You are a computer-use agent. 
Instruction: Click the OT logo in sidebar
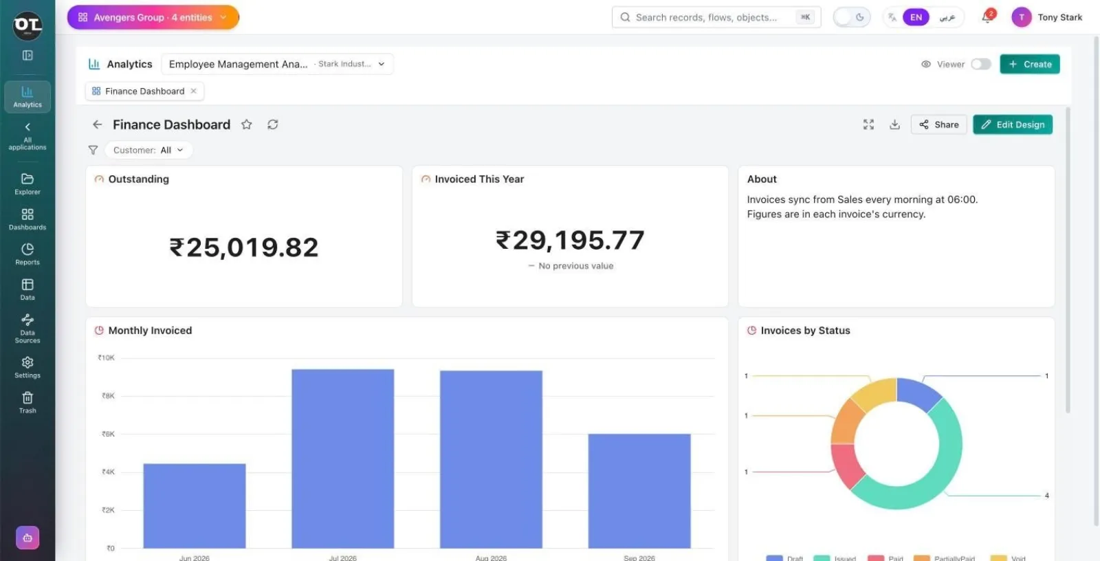coord(27,25)
